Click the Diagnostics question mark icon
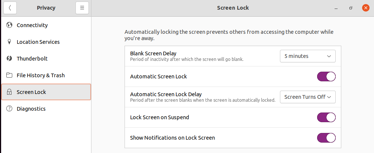Image resolution: width=374 pixels, height=153 pixels. tap(10, 109)
